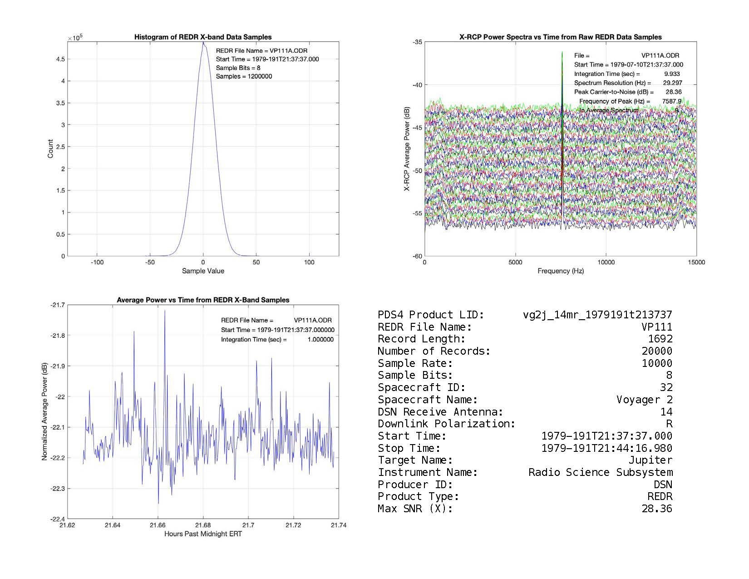The width and height of the screenshot is (749, 579).
Task: Click the histogram plot title
Action: click(x=203, y=37)
